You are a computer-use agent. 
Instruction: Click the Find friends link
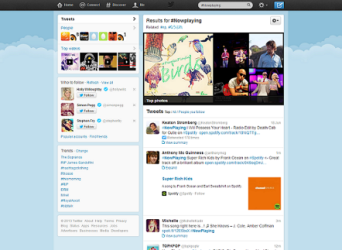point(98,136)
